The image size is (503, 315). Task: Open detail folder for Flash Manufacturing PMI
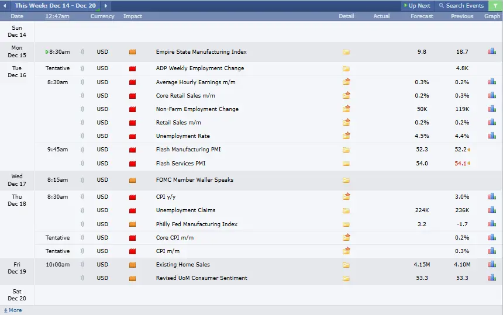pyautogui.click(x=346, y=150)
